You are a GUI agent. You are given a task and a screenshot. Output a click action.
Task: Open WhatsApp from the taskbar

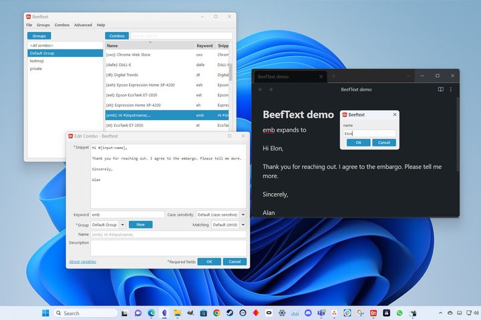399,313
